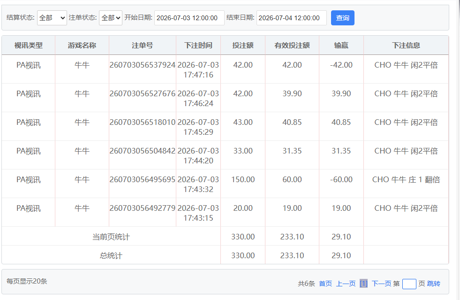460x300 pixels.
Task: Click the 游戏名称 column header
Action: (82, 45)
